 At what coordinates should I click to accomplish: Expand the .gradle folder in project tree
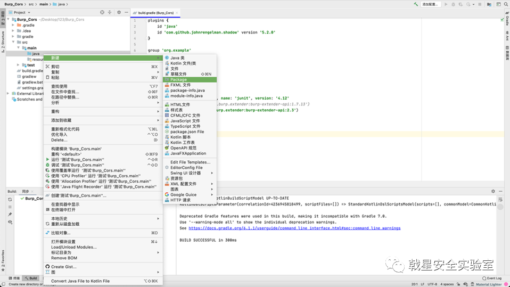coord(13,25)
